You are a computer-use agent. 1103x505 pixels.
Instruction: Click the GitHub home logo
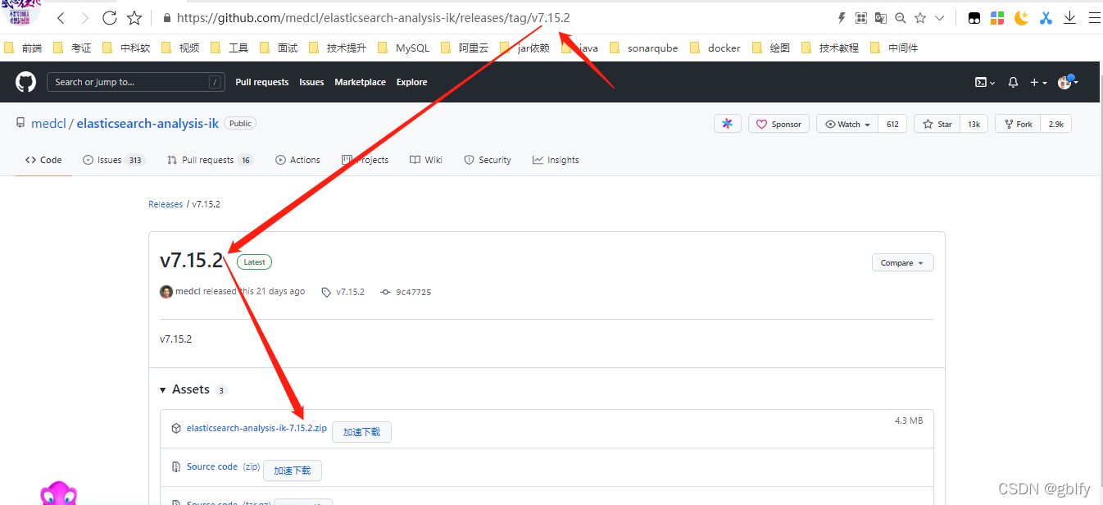click(x=25, y=81)
